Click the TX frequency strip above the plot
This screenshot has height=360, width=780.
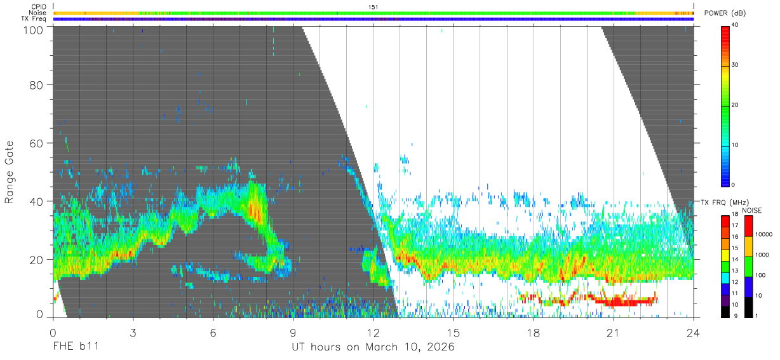pyautogui.click(x=373, y=19)
